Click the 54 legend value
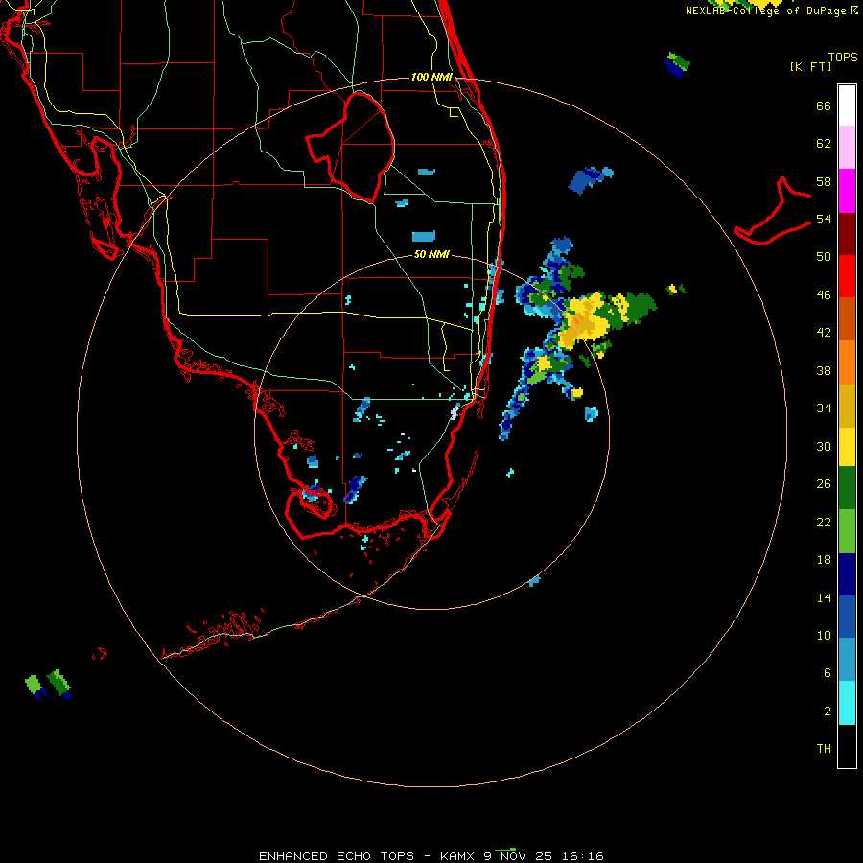Viewport: 863px width, 863px height. tap(824, 219)
